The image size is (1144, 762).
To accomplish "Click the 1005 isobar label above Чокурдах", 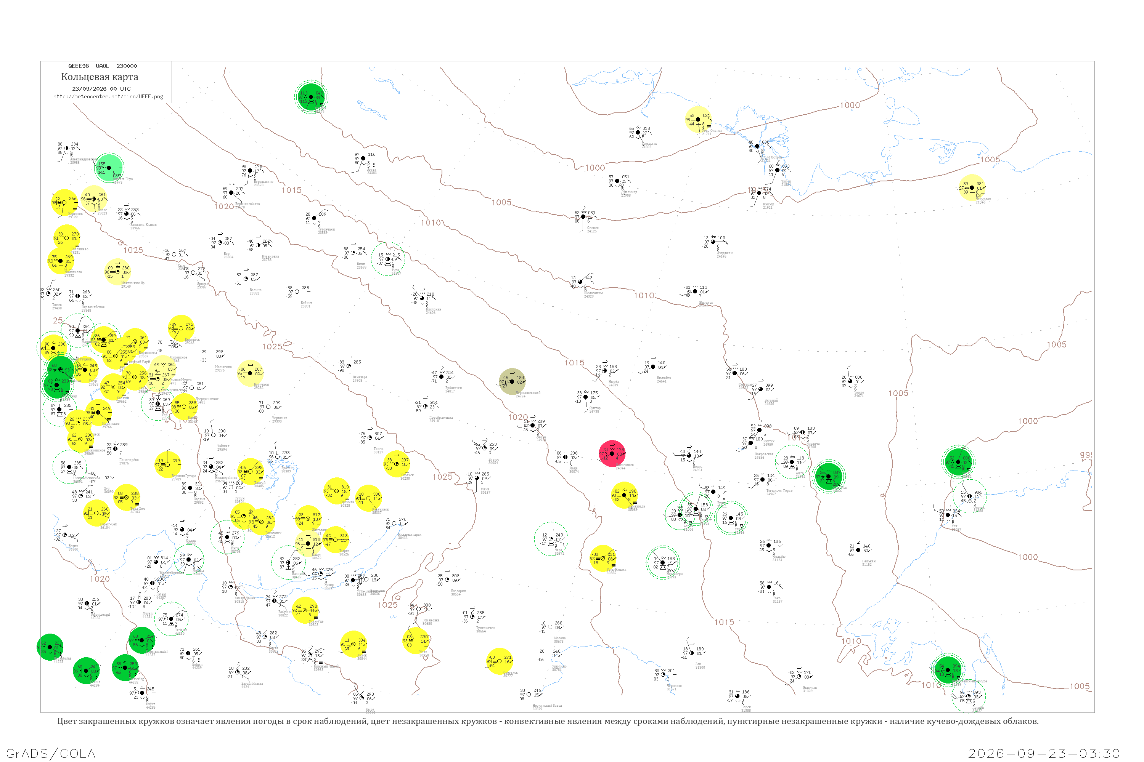I will click(x=990, y=159).
